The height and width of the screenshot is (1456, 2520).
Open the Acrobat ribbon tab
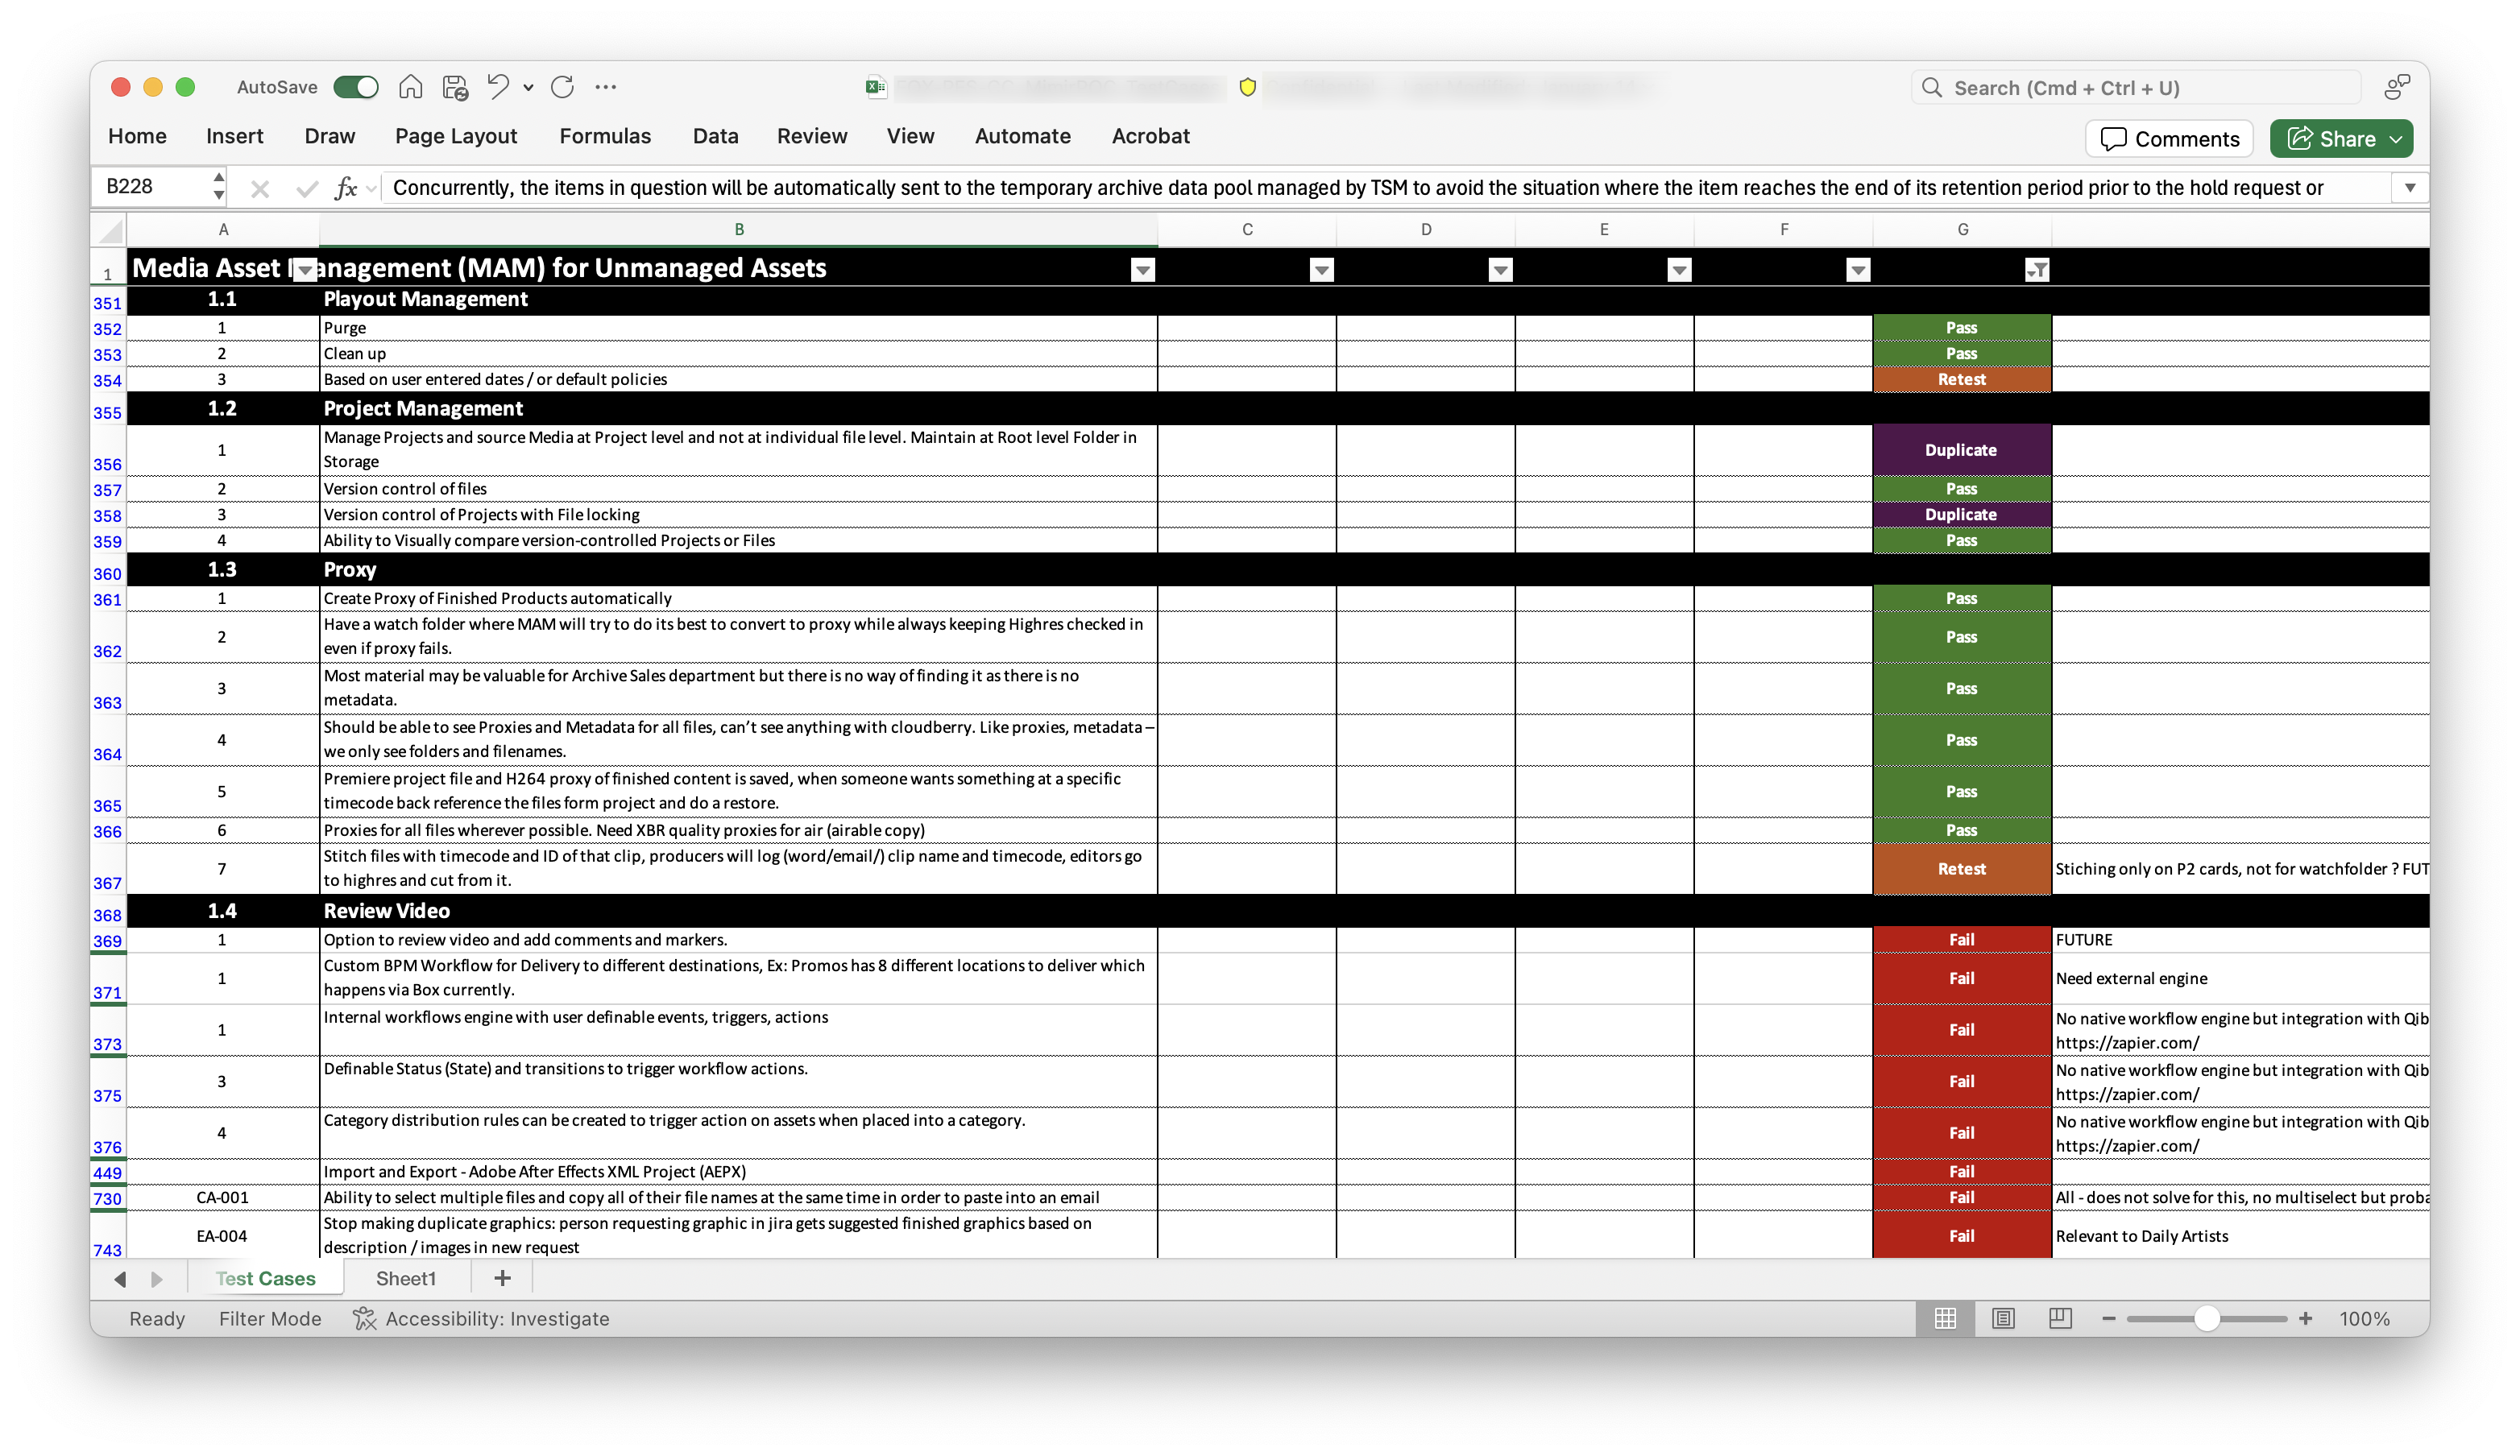[x=1150, y=136]
